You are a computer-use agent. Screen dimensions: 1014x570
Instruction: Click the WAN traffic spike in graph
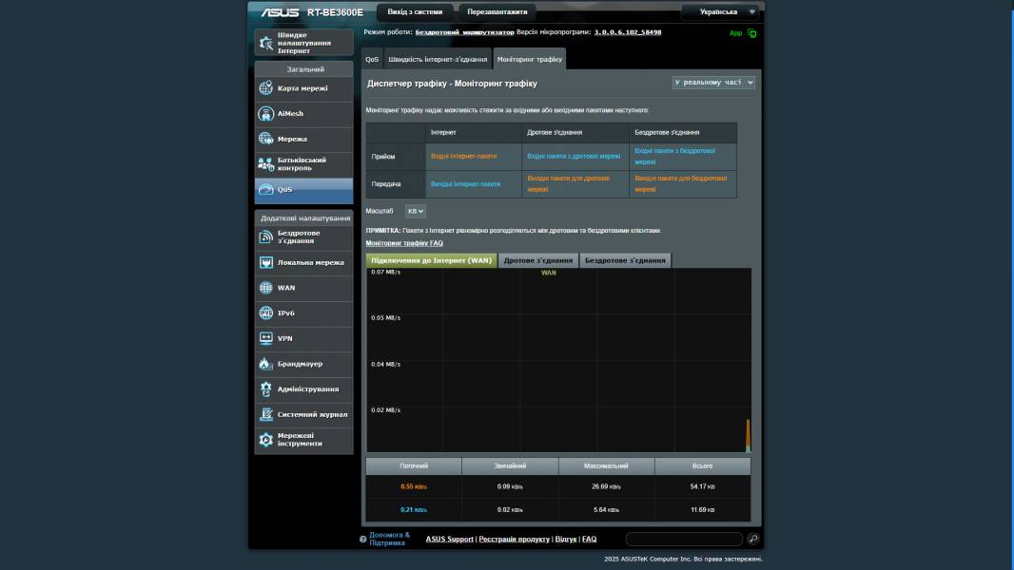(x=749, y=436)
